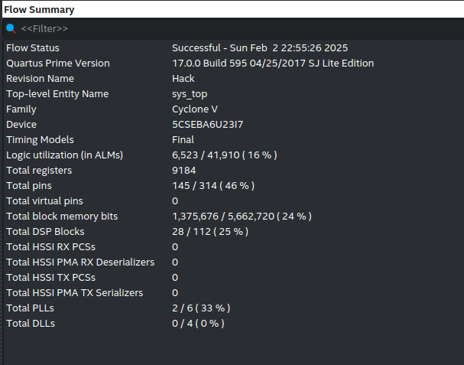The image size is (464, 365).
Task: Click the Family row label
Action: point(21,109)
